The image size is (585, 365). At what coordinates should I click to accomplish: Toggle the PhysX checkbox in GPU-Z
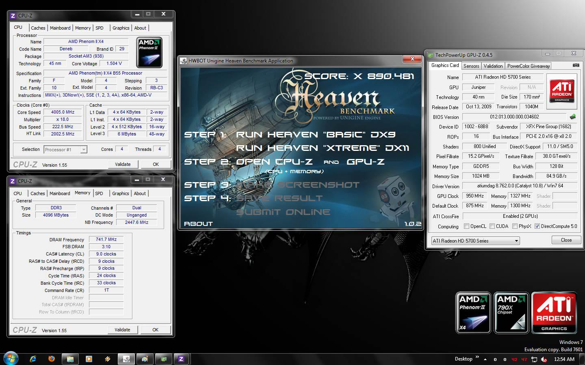coord(515,226)
